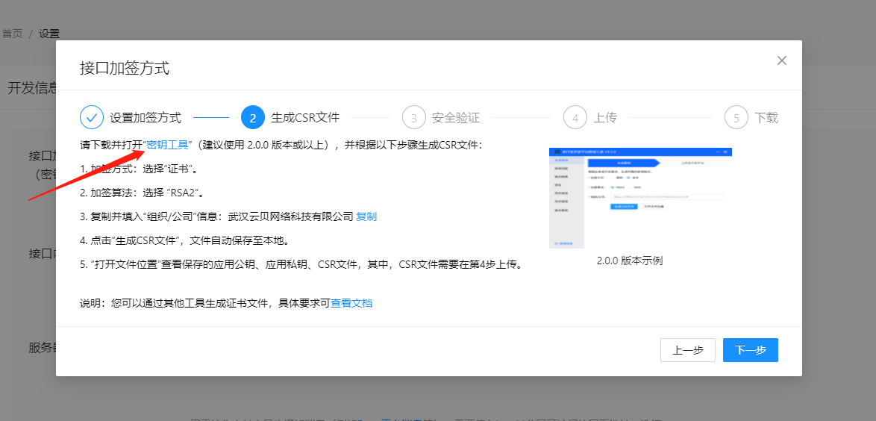
Task: Navigate to 首页 in breadcrumb
Action: [12, 34]
